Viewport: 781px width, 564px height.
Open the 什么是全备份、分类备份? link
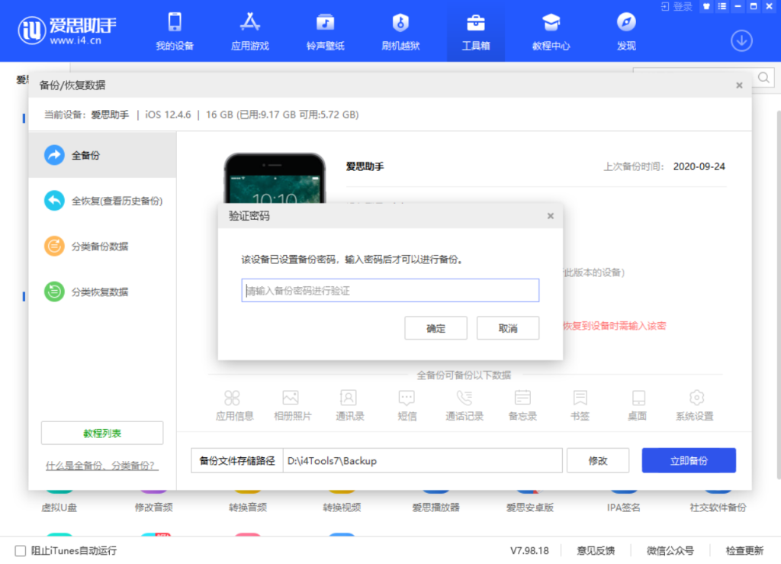[101, 466]
